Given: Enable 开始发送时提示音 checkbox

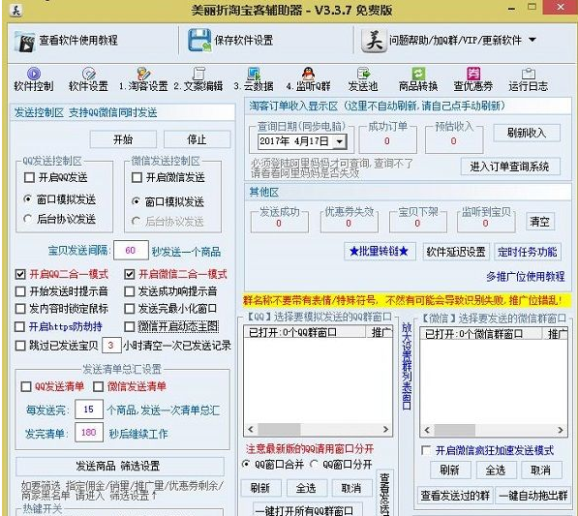Looking at the screenshot, I should tap(20, 291).
